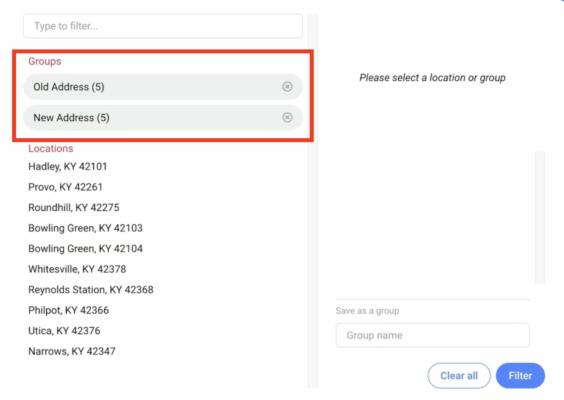
Task: Click the right panel vertical scrollbar
Action: [540, 217]
